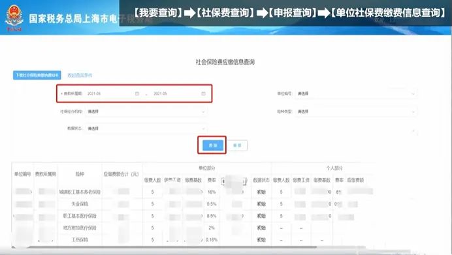Image resolution: width=452 pixels, height=255 pixels.
Task: Click the blue 下载社保费缴纳通知书 button
Action: pos(37,75)
